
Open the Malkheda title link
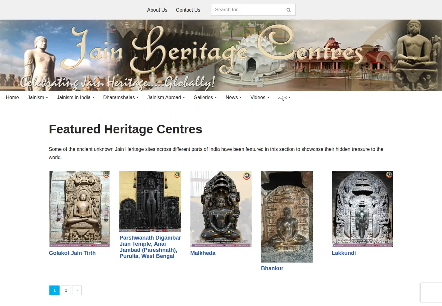click(x=203, y=253)
